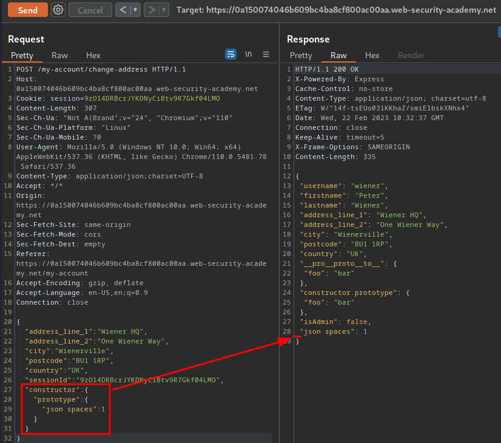Click the Request panel heading
This screenshot has height=443, width=501.
[26, 39]
